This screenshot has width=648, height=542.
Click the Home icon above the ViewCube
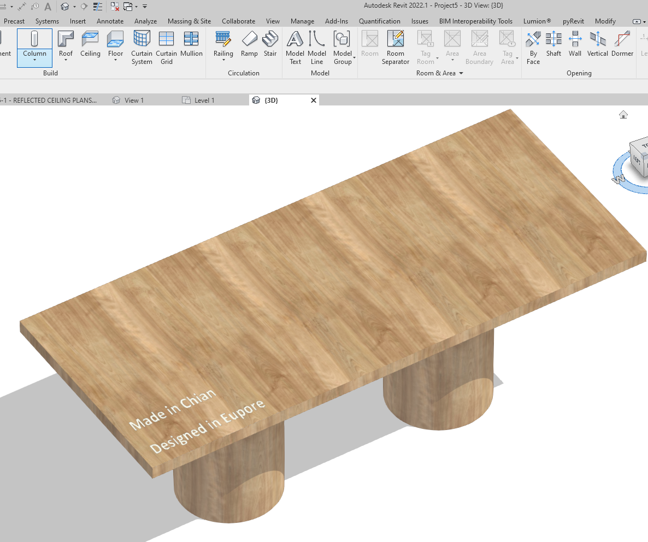click(x=623, y=115)
